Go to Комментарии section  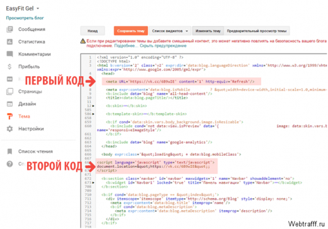click(35, 54)
